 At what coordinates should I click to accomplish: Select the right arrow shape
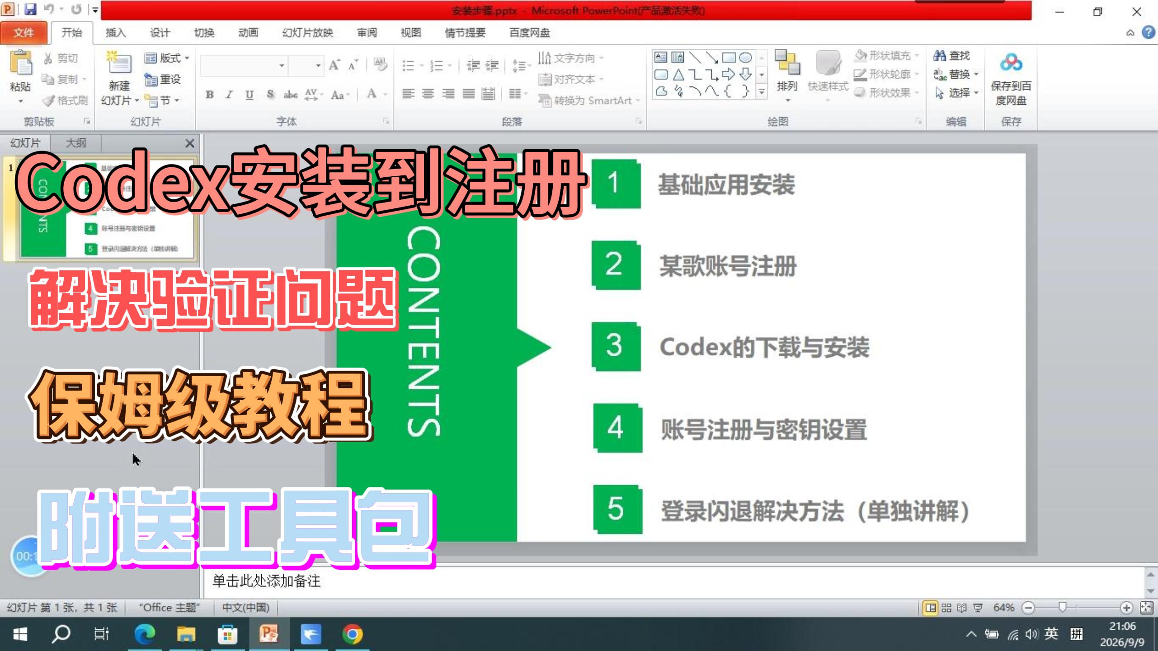[728, 74]
